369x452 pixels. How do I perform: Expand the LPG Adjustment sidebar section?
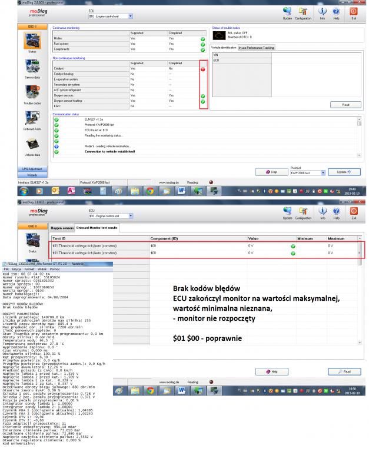point(32,169)
